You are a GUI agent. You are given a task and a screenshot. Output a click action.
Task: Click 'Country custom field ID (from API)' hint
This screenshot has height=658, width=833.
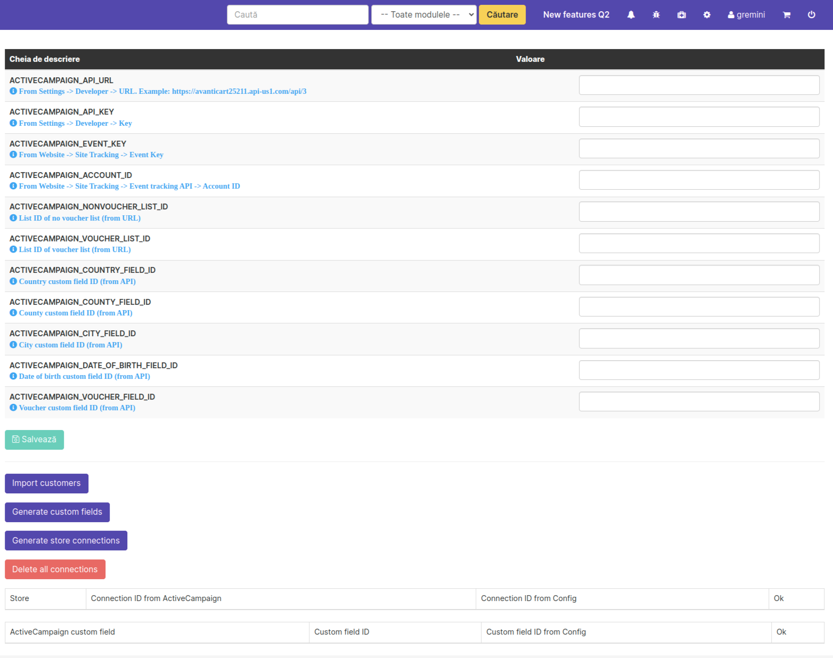click(x=77, y=281)
